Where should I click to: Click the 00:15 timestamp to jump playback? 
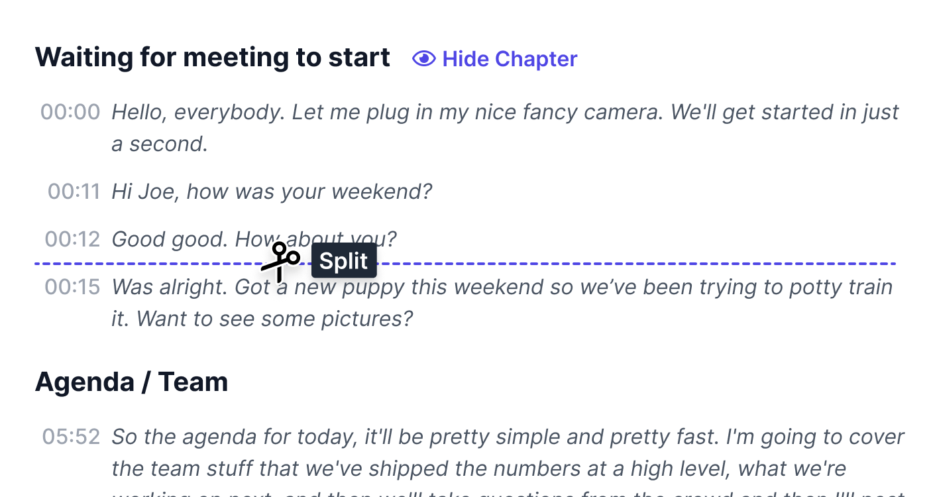pos(72,287)
